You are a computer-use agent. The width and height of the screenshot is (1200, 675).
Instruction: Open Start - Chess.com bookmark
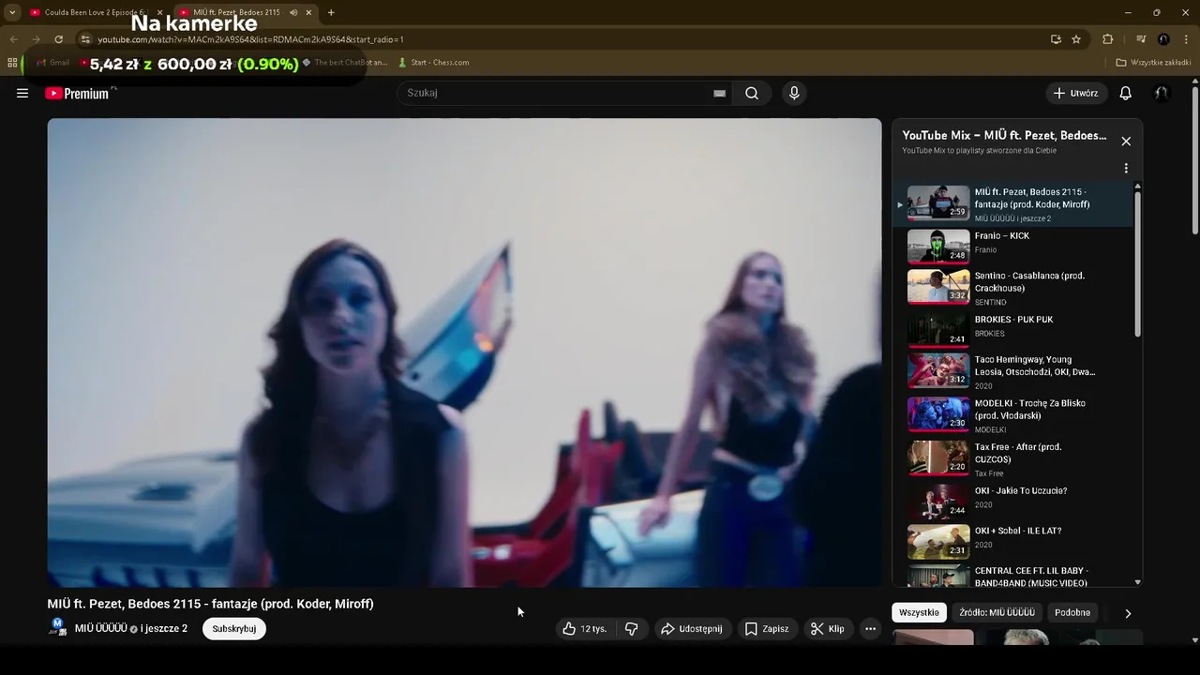click(x=434, y=63)
